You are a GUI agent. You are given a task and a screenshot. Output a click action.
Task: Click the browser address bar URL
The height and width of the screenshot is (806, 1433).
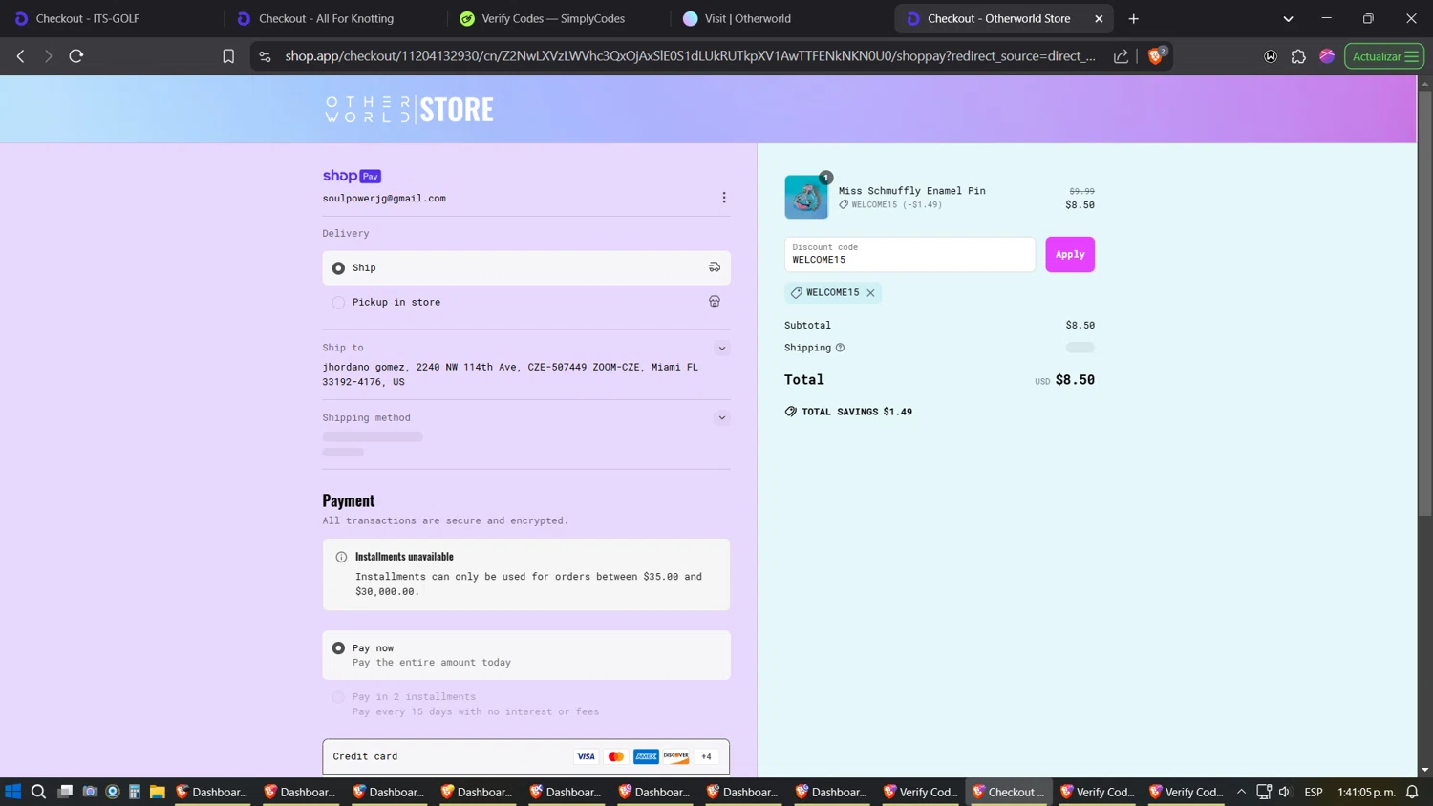690,56
